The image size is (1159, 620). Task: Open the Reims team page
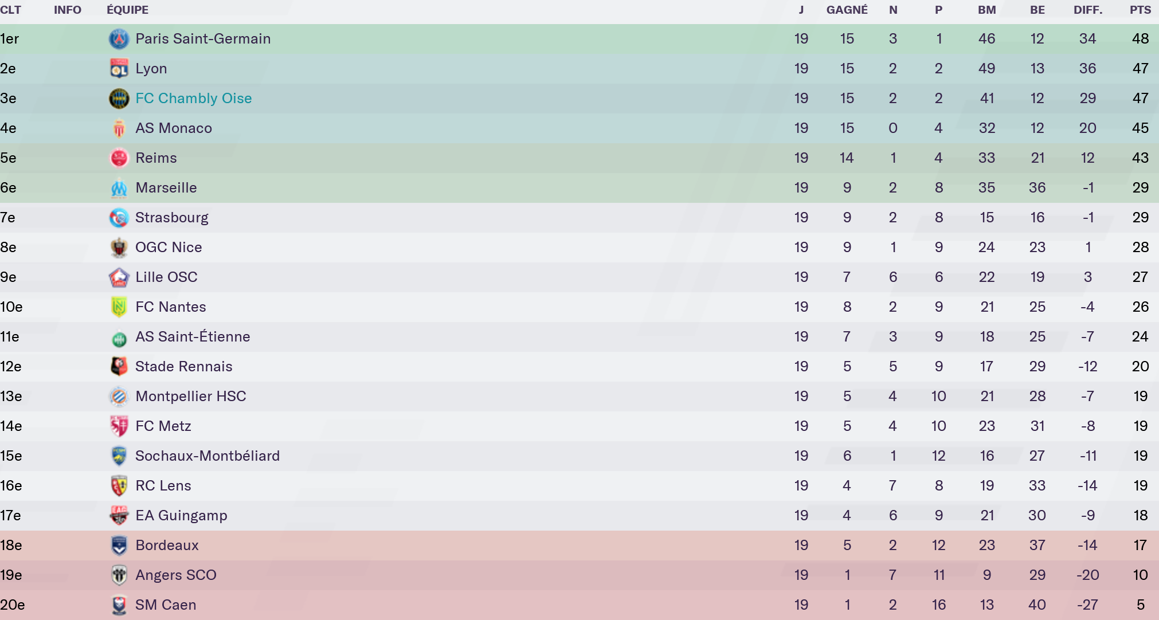pyautogui.click(x=156, y=158)
